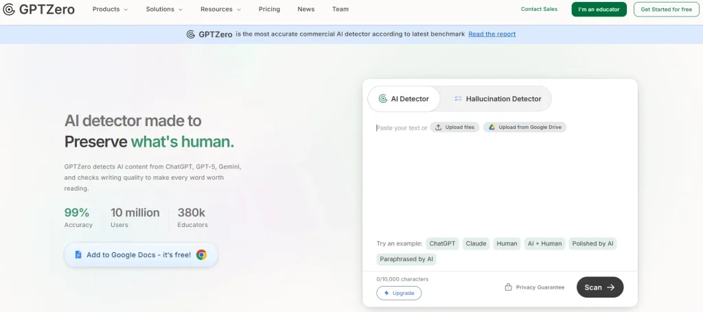The width and height of the screenshot is (703, 312).
Task: Click Upload from Google Drive button
Action: tap(525, 127)
